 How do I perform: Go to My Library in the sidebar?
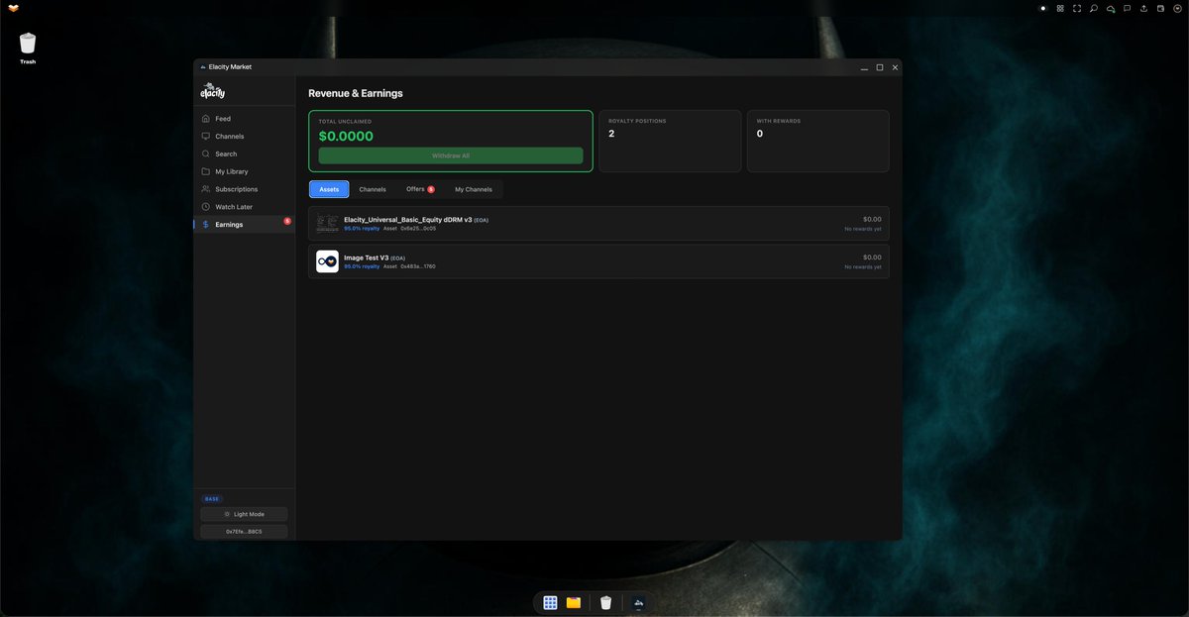(x=244, y=171)
